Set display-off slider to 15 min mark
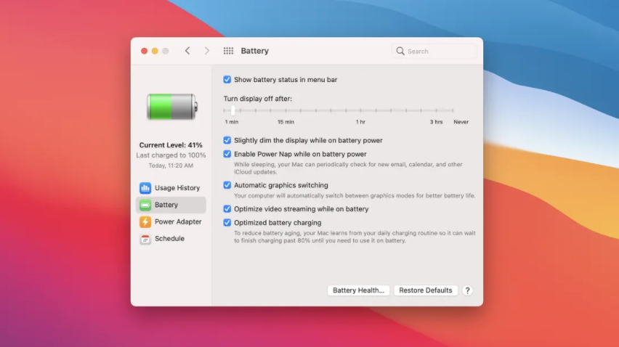The width and height of the screenshot is (619, 347). click(x=286, y=111)
